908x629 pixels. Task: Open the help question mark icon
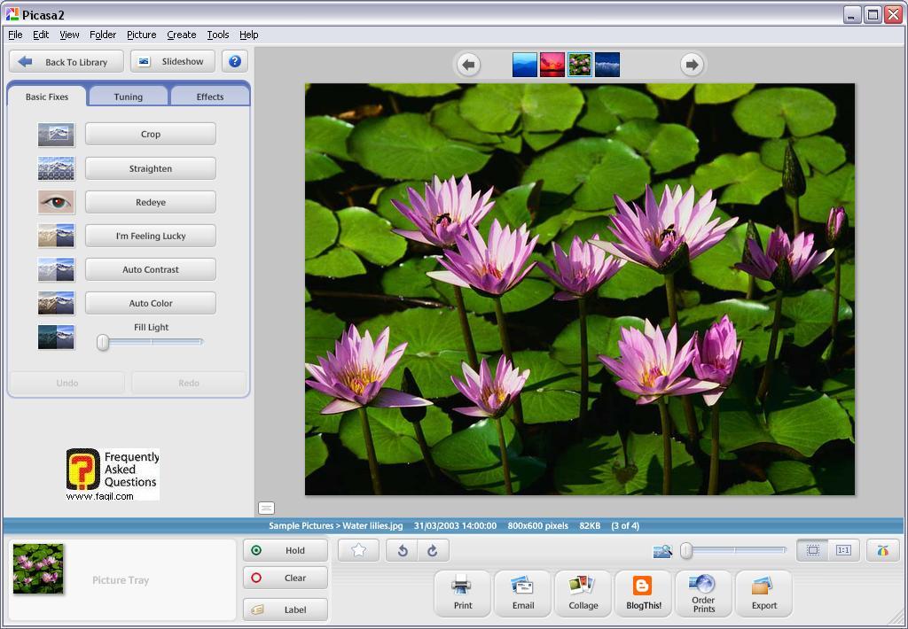pos(235,62)
